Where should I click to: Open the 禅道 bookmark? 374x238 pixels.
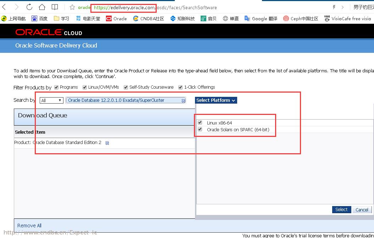point(231,18)
